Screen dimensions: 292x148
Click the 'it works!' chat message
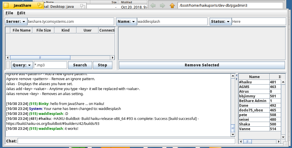point(71,129)
